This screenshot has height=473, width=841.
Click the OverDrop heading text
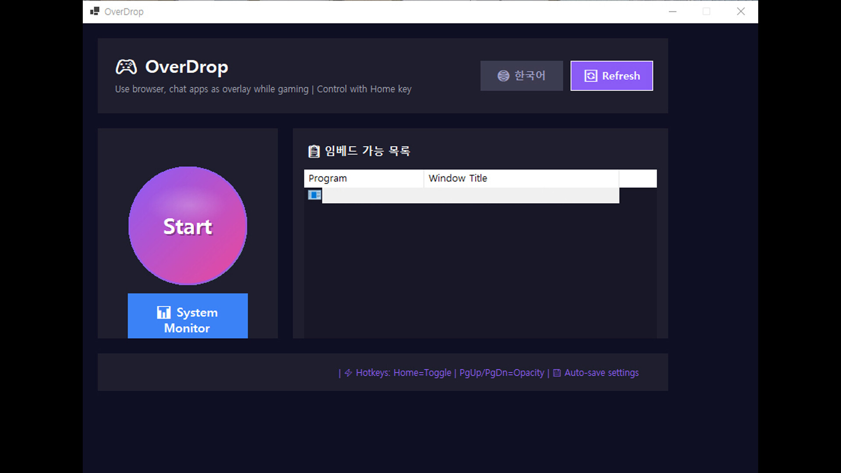pyautogui.click(x=187, y=67)
